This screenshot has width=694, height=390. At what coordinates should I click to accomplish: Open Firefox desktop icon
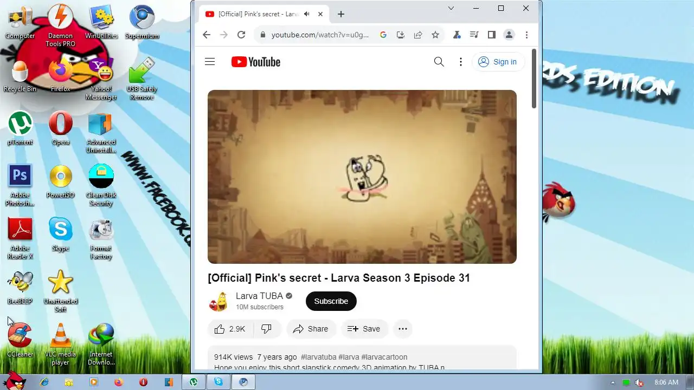coord(61,76)
